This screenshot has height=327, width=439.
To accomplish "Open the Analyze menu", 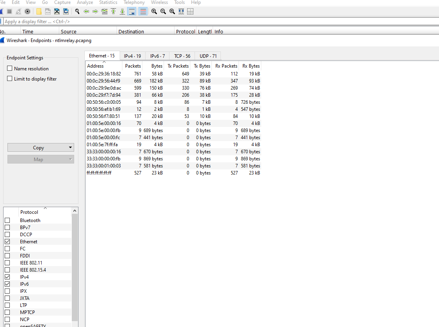I will 85,2.
